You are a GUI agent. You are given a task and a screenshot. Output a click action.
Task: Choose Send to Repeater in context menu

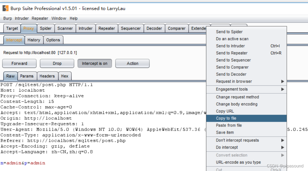point(246,53)
